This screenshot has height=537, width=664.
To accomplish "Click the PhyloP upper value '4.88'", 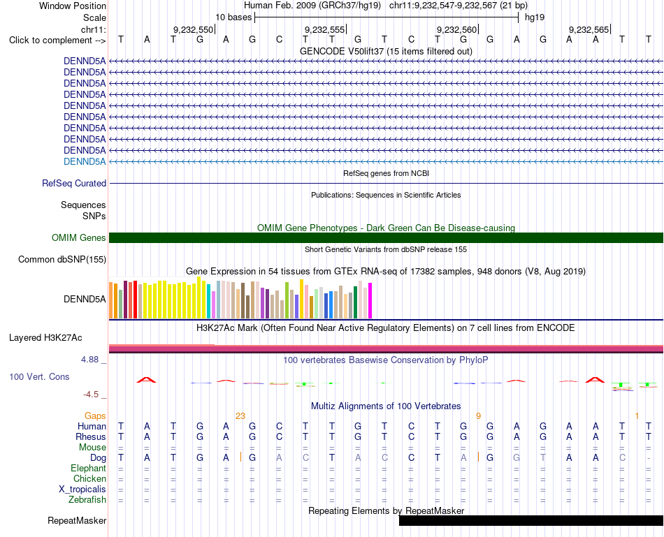I will point(89,360).
